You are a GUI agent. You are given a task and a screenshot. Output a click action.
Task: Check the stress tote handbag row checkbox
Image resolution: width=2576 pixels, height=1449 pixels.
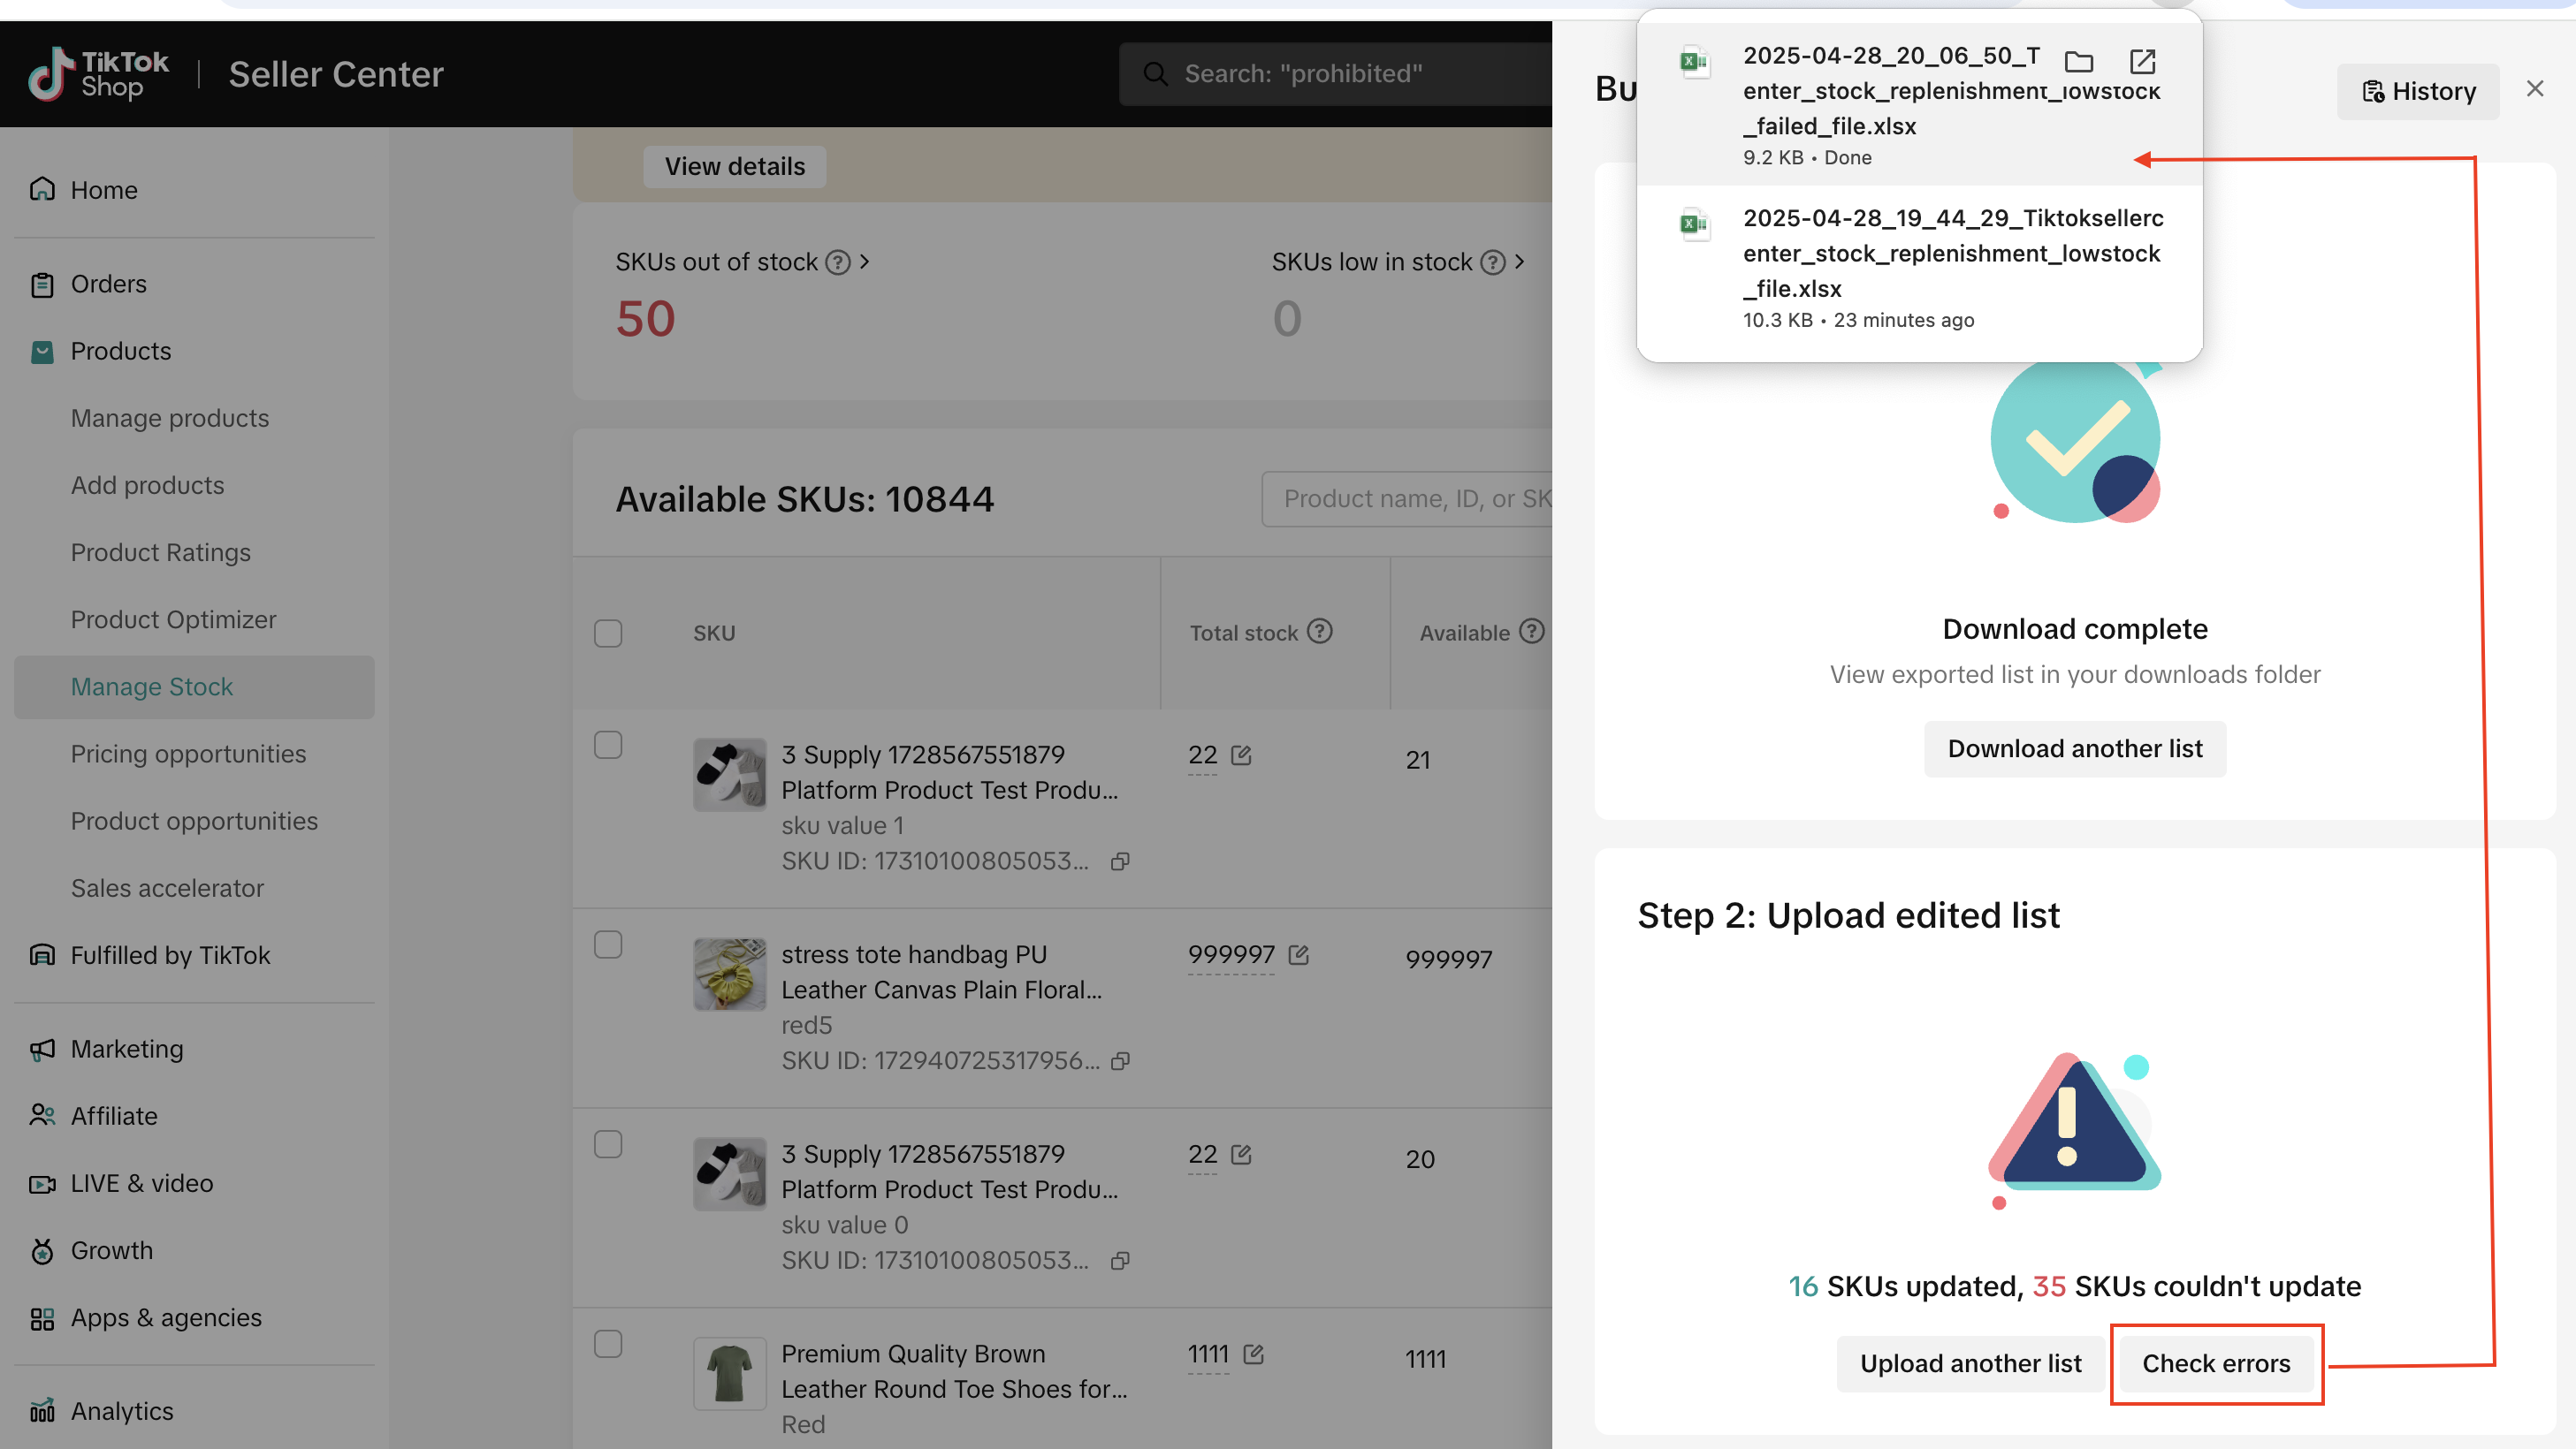[x=608, y=945]
